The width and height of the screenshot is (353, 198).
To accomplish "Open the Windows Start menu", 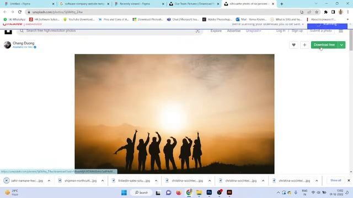I will pyautogui.click(x=124, y=193).
